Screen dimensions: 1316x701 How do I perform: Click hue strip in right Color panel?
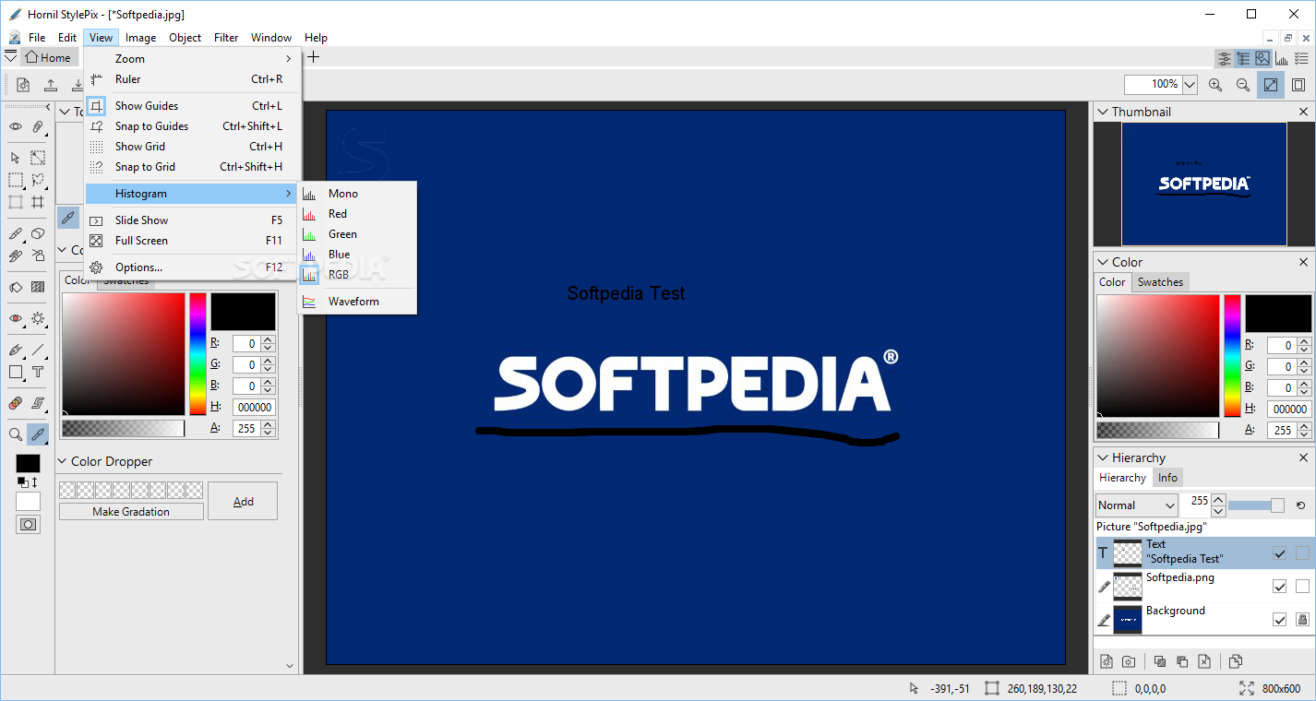point(1232,355)
